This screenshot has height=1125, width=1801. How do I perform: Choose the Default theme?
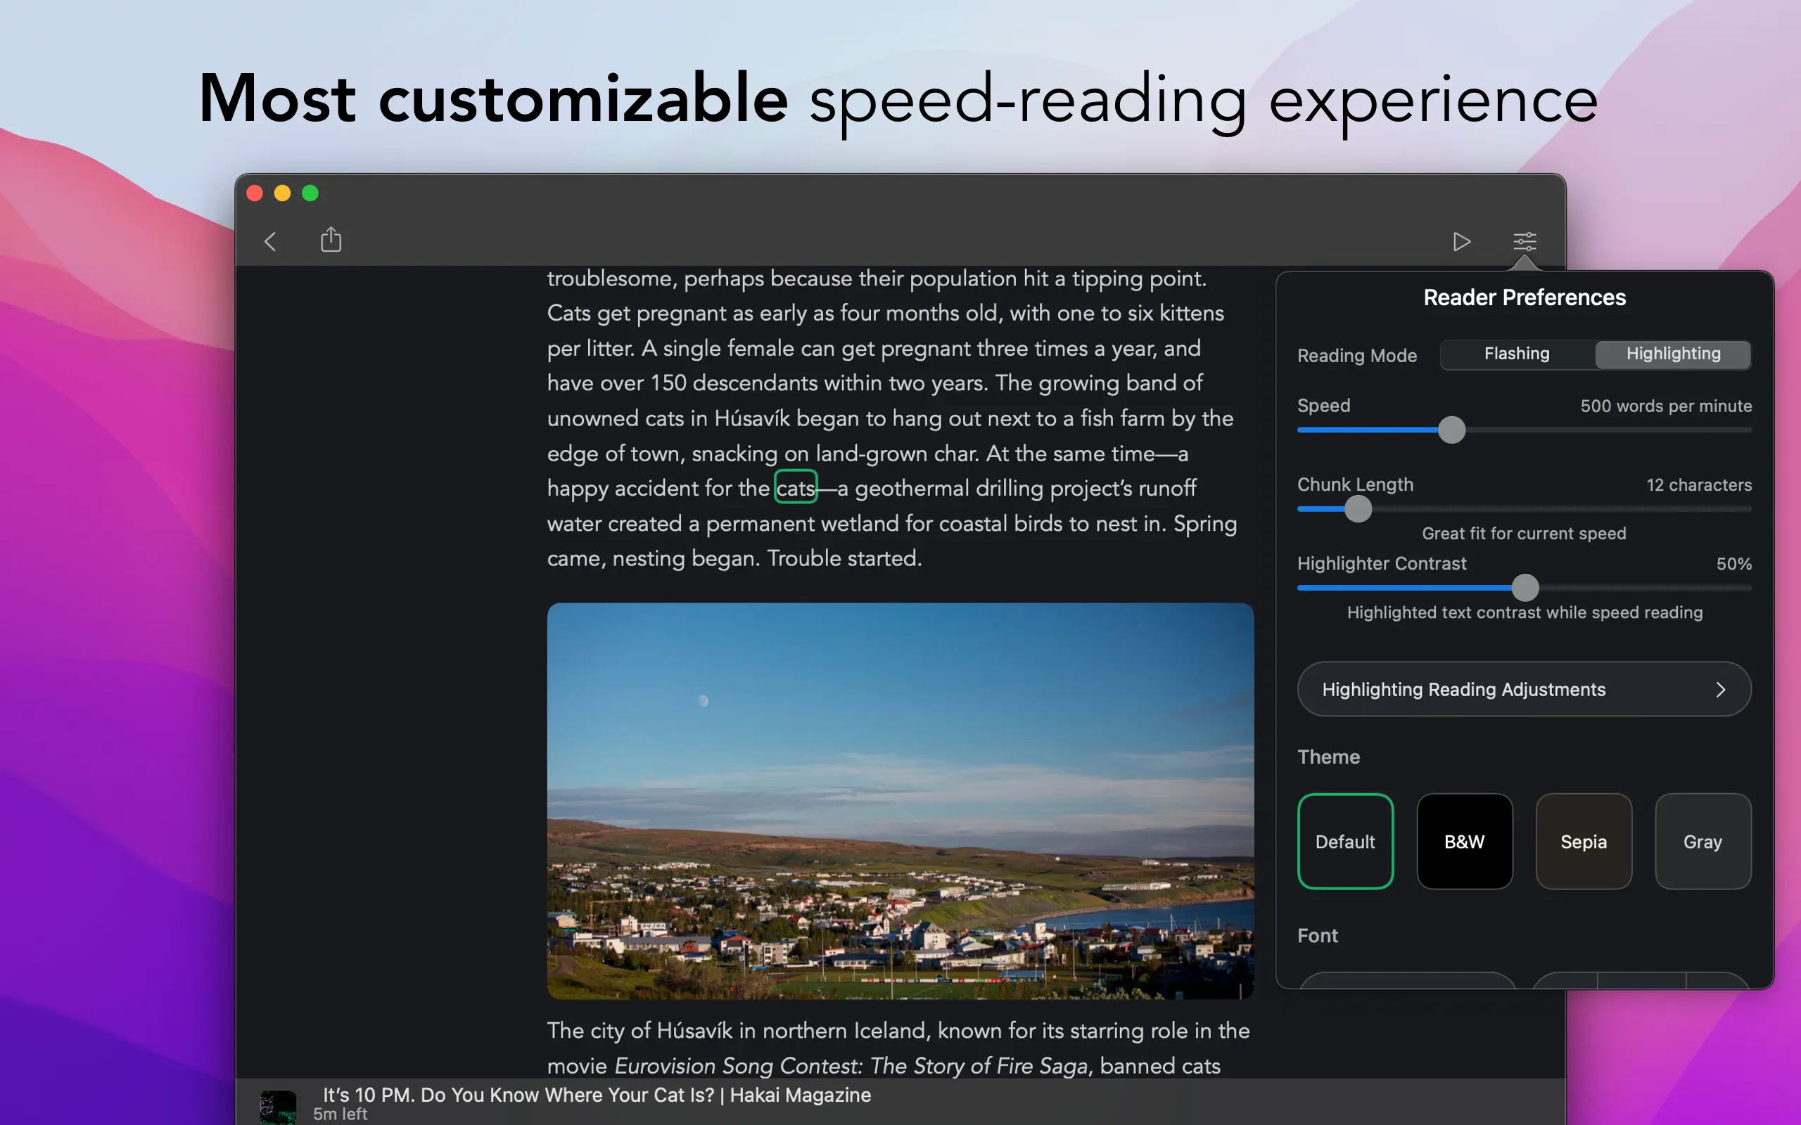tap(1345, 841)
